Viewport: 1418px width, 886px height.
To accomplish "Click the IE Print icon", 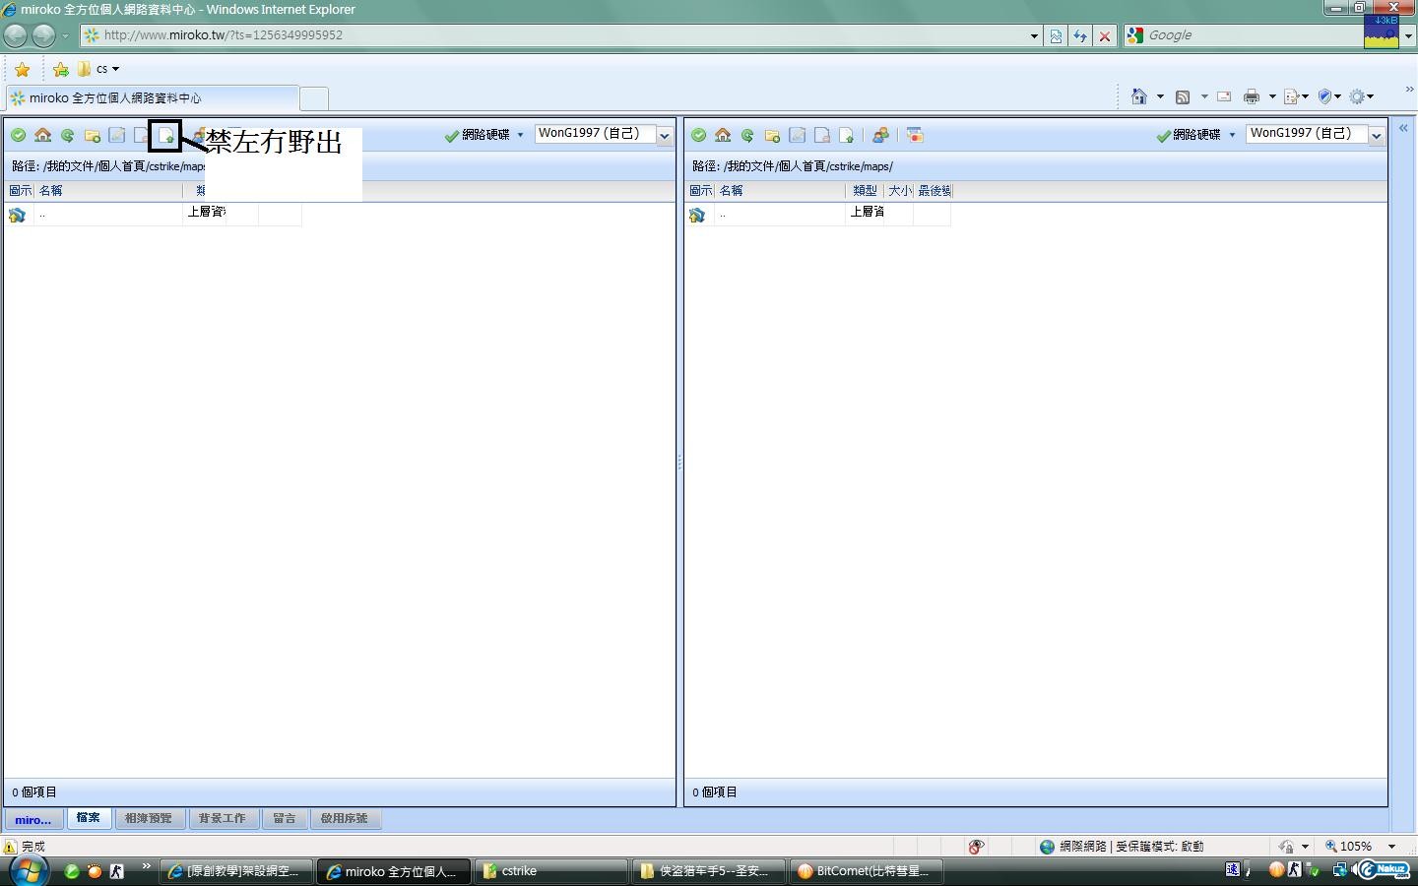I will tap(1252, 96).
